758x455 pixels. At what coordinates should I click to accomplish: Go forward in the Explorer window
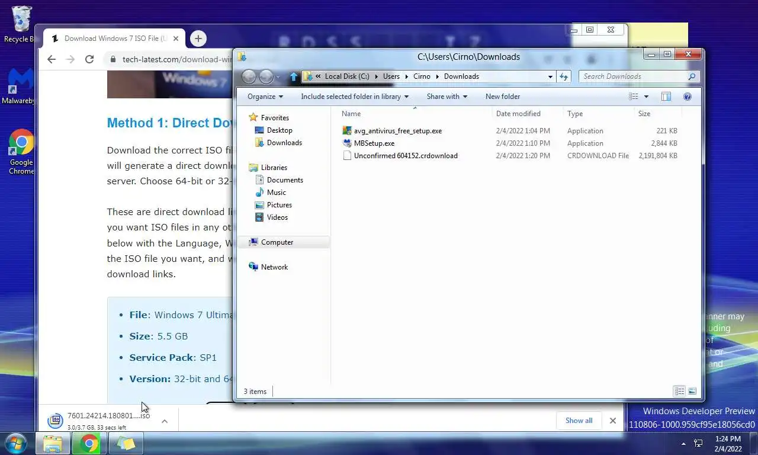pos(266,76)
